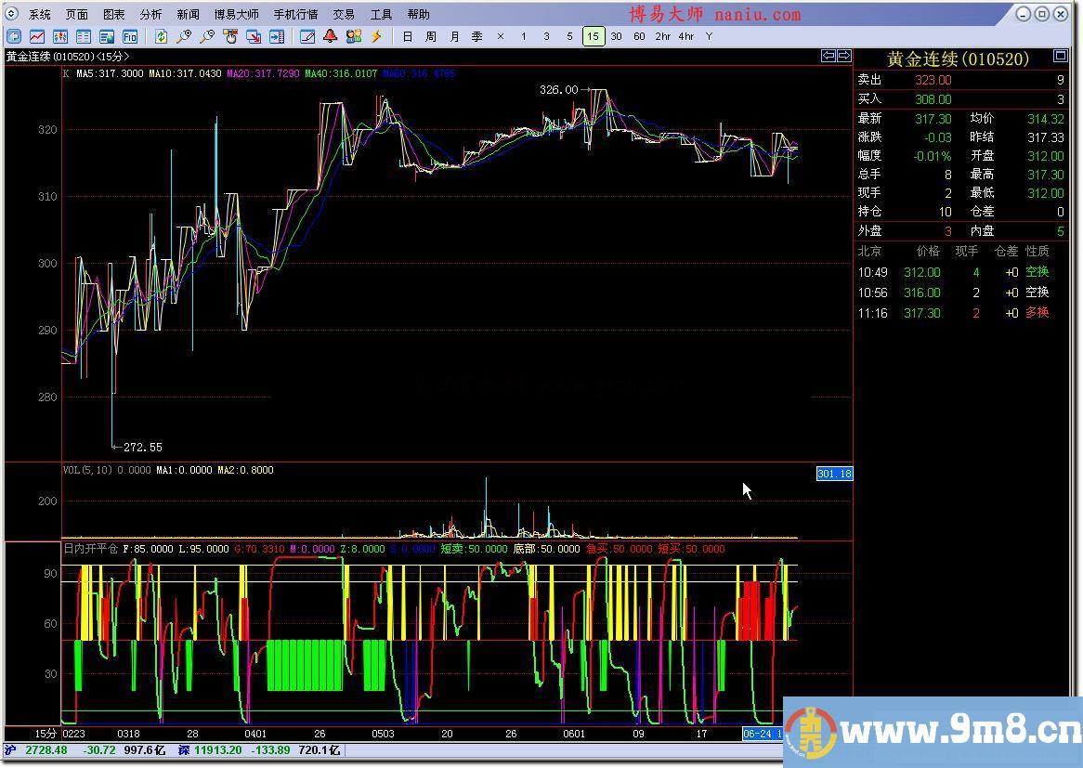The height and width of the screenshot is (768, 1083).
Task: Switch chart to 4hr period
Action: (x=685, y=36)
